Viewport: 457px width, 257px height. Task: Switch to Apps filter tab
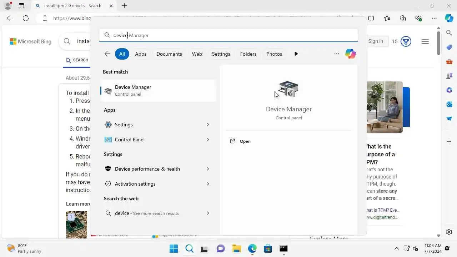point(141,54)
